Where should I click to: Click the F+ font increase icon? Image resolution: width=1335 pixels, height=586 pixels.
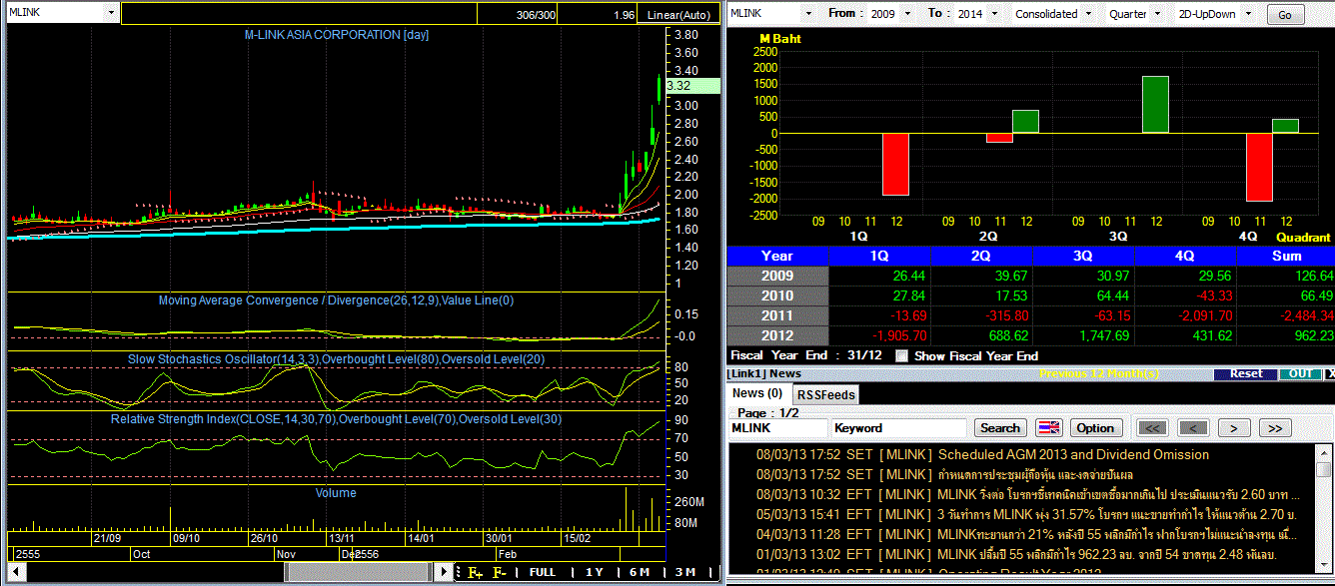click(x=476, y=572)
